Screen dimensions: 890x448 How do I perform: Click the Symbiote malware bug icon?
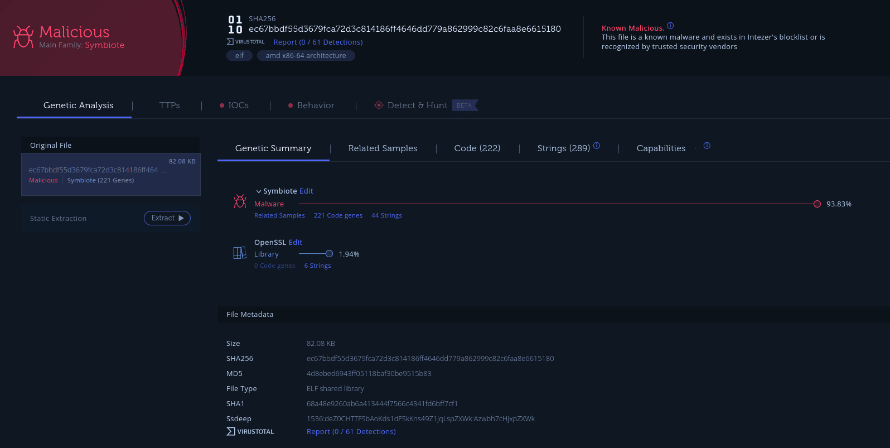click(x=240, y=201)
